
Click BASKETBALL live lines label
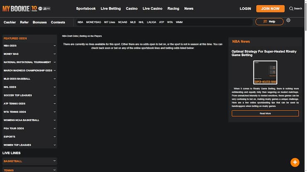pos(13,161)
